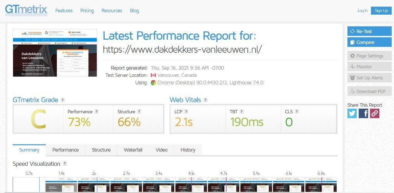
Task: Select the 4.1s filmstrip frame
Action: coord(191,185)
